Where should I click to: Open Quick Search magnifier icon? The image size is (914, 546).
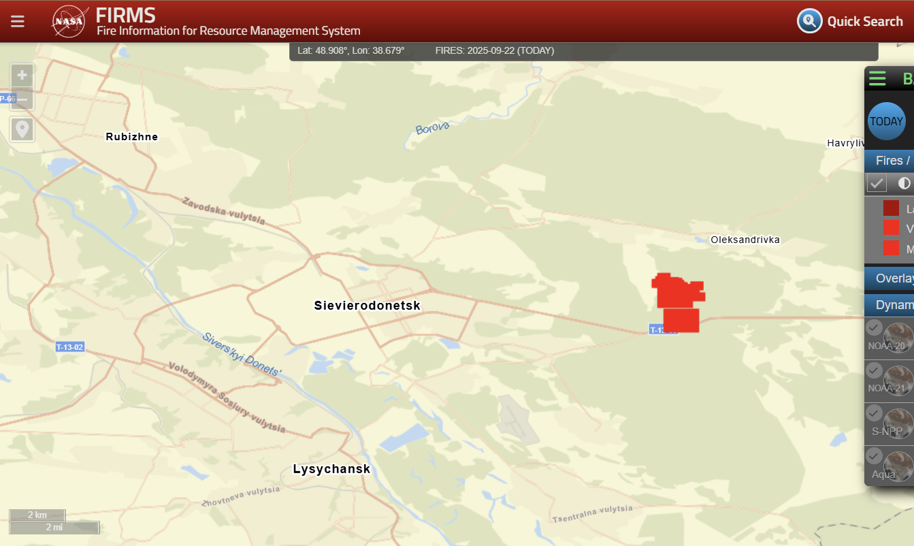pos(810,21)
